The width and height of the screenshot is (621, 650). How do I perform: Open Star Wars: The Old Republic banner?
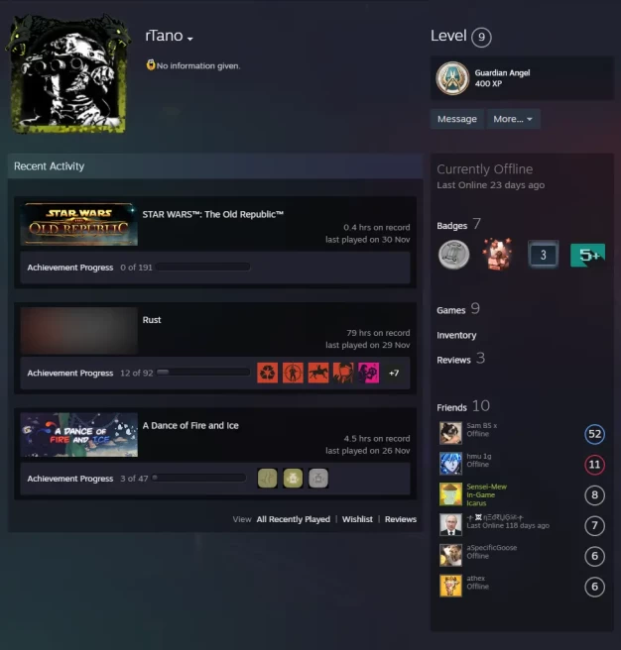79,224
